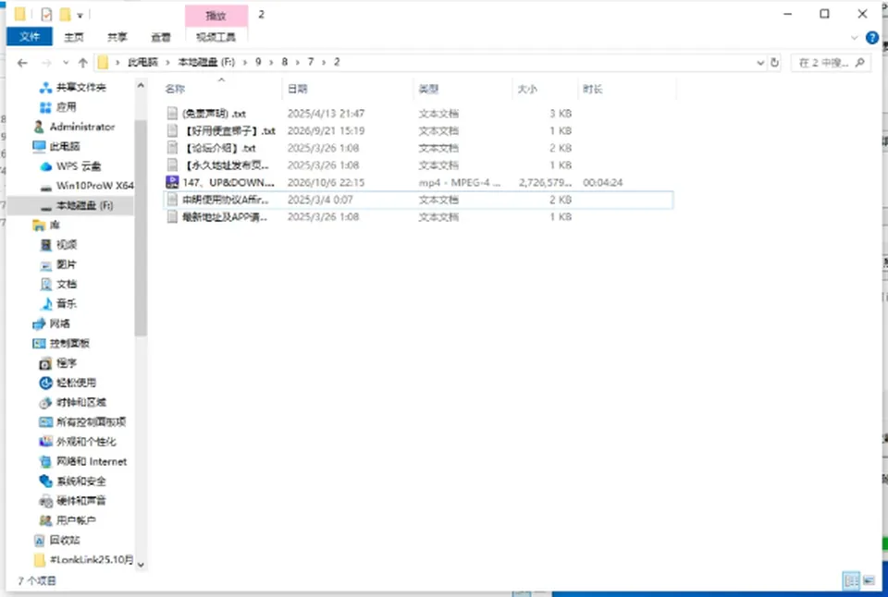Switch to the 查看 ribbon tab
The image size is (888, 597).
click(161, 37)
